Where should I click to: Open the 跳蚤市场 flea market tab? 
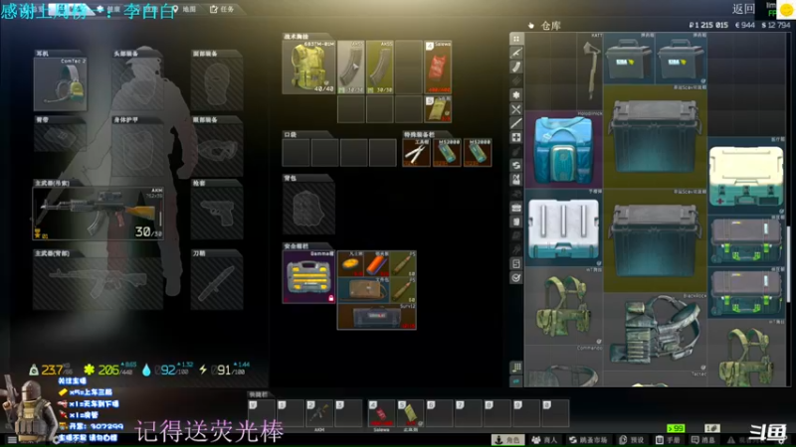[x=588, y=440]
